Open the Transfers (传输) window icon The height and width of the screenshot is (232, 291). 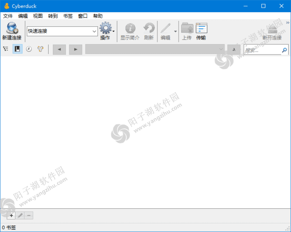coord(201,28)
